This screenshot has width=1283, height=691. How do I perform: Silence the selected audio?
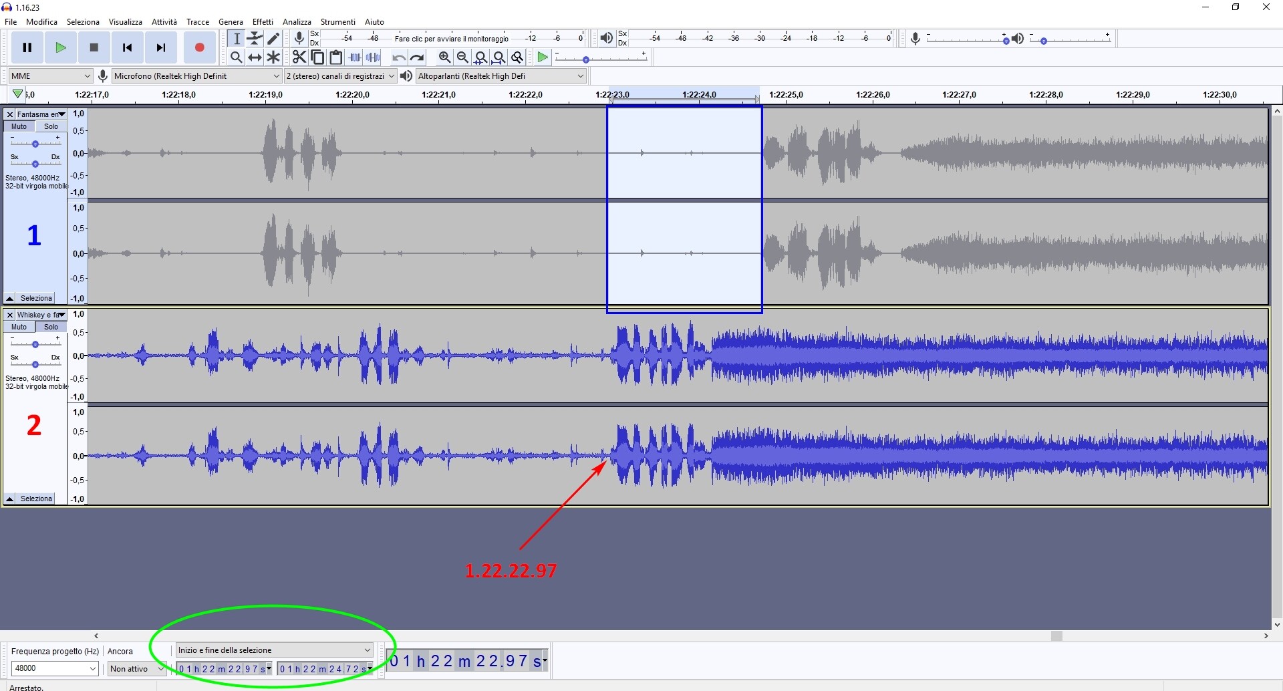[x=373, y=57]
